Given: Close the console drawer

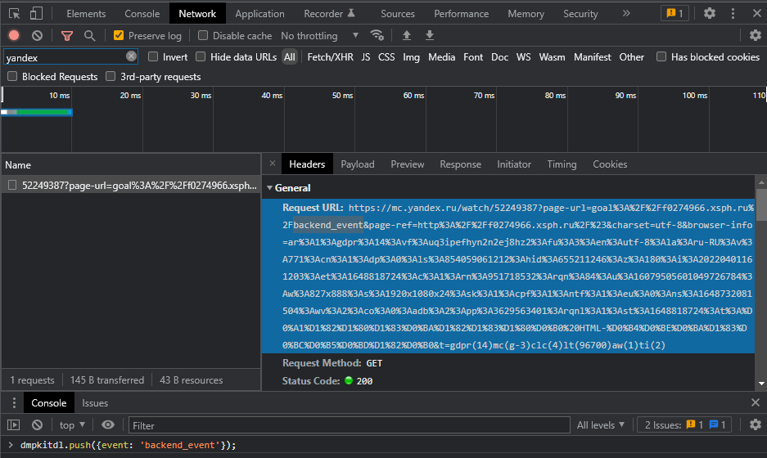Looking at the screenshot, I should (756, 402).
